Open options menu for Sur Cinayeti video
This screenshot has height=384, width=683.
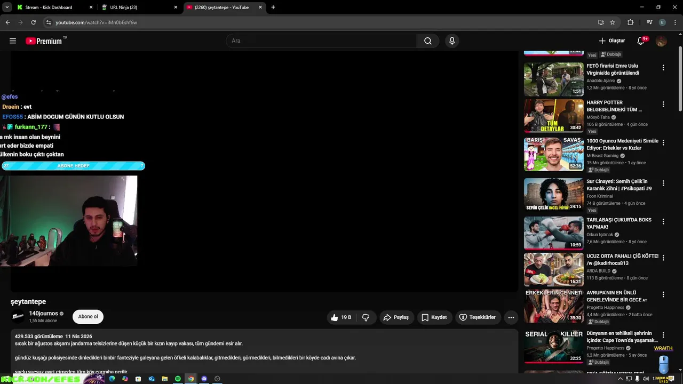tap(663, 183)
